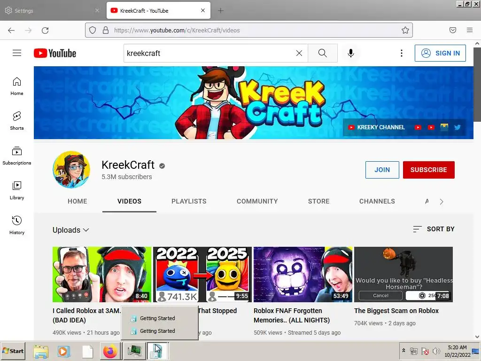The height and width of the screenshot is (361, 481).
Task: Switch to the Settings browser tab
Action: 52,11
